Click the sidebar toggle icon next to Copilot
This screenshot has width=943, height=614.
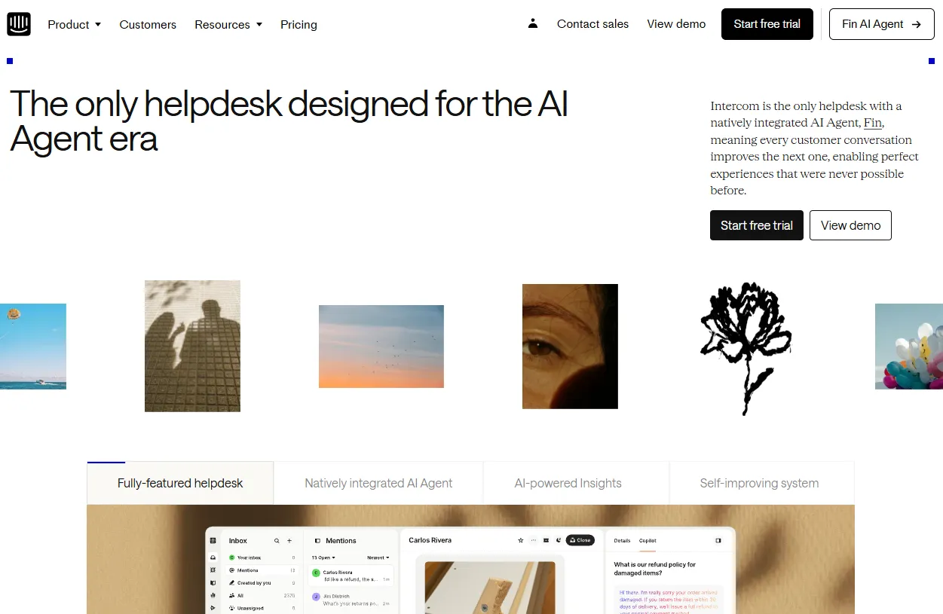718,540
